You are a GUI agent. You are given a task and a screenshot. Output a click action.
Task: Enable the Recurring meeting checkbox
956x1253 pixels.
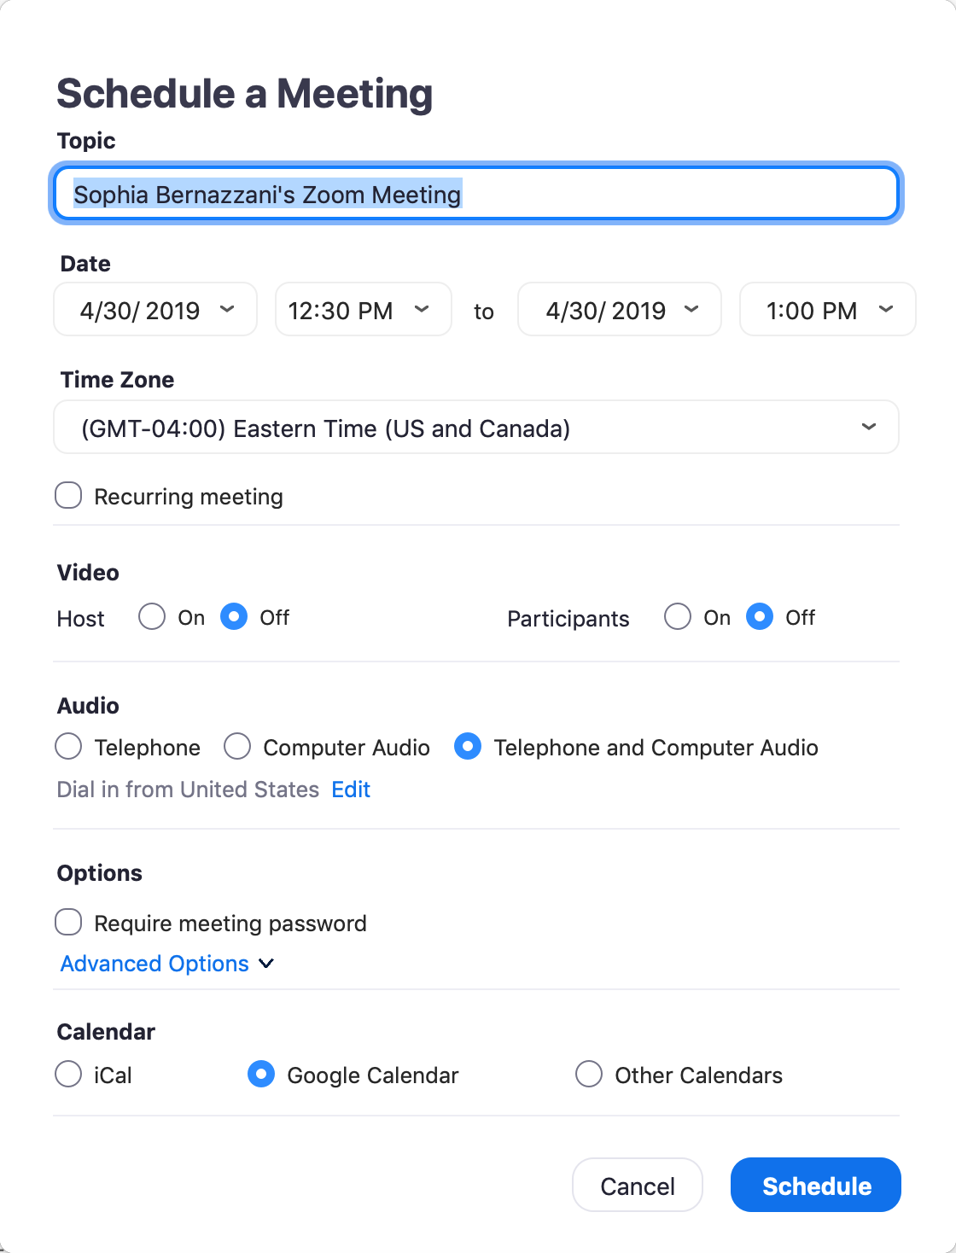(68, 496)
